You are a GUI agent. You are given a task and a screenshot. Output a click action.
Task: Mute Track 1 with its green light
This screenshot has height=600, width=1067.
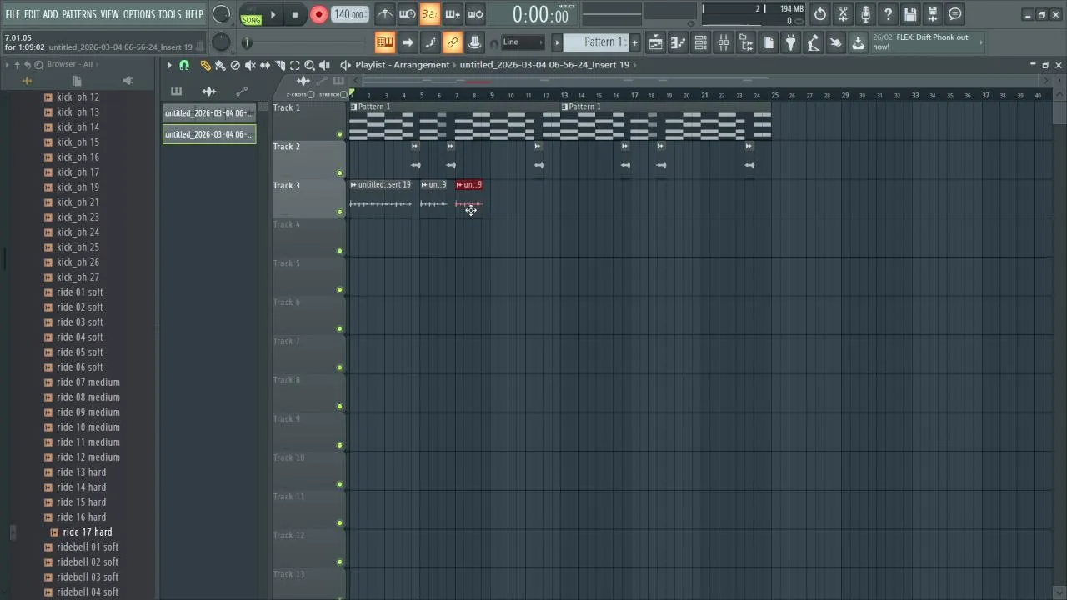(x=339, y=134)
